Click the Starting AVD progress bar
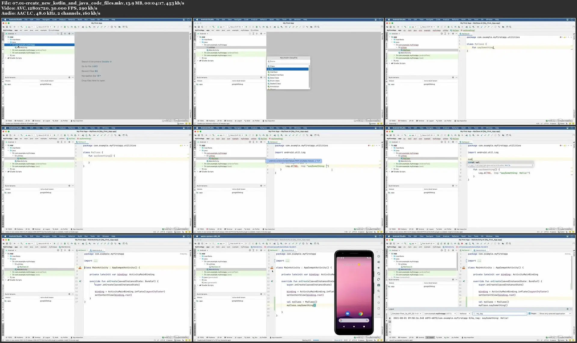Viewport: 577px width, 343px height. (x=323, y=340)
